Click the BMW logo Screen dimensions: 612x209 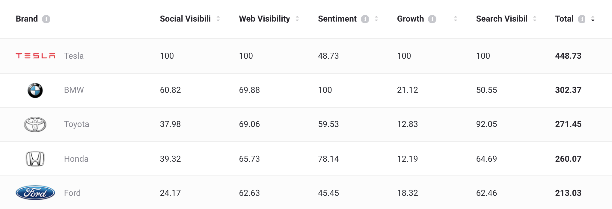point(35,90)
